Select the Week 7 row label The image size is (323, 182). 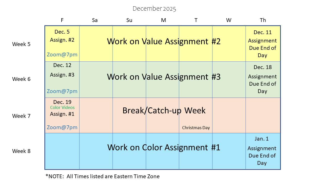(21, 116)
